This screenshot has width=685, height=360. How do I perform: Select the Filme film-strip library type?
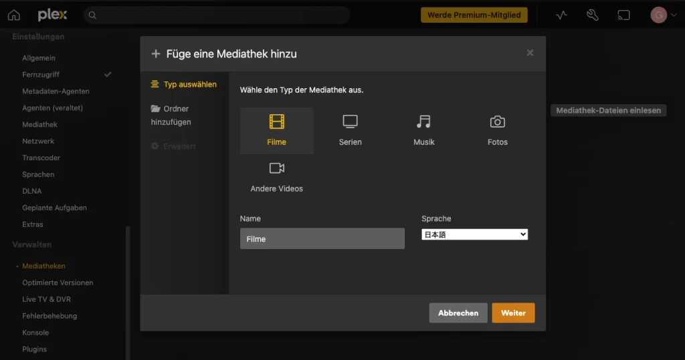point(276,130)
